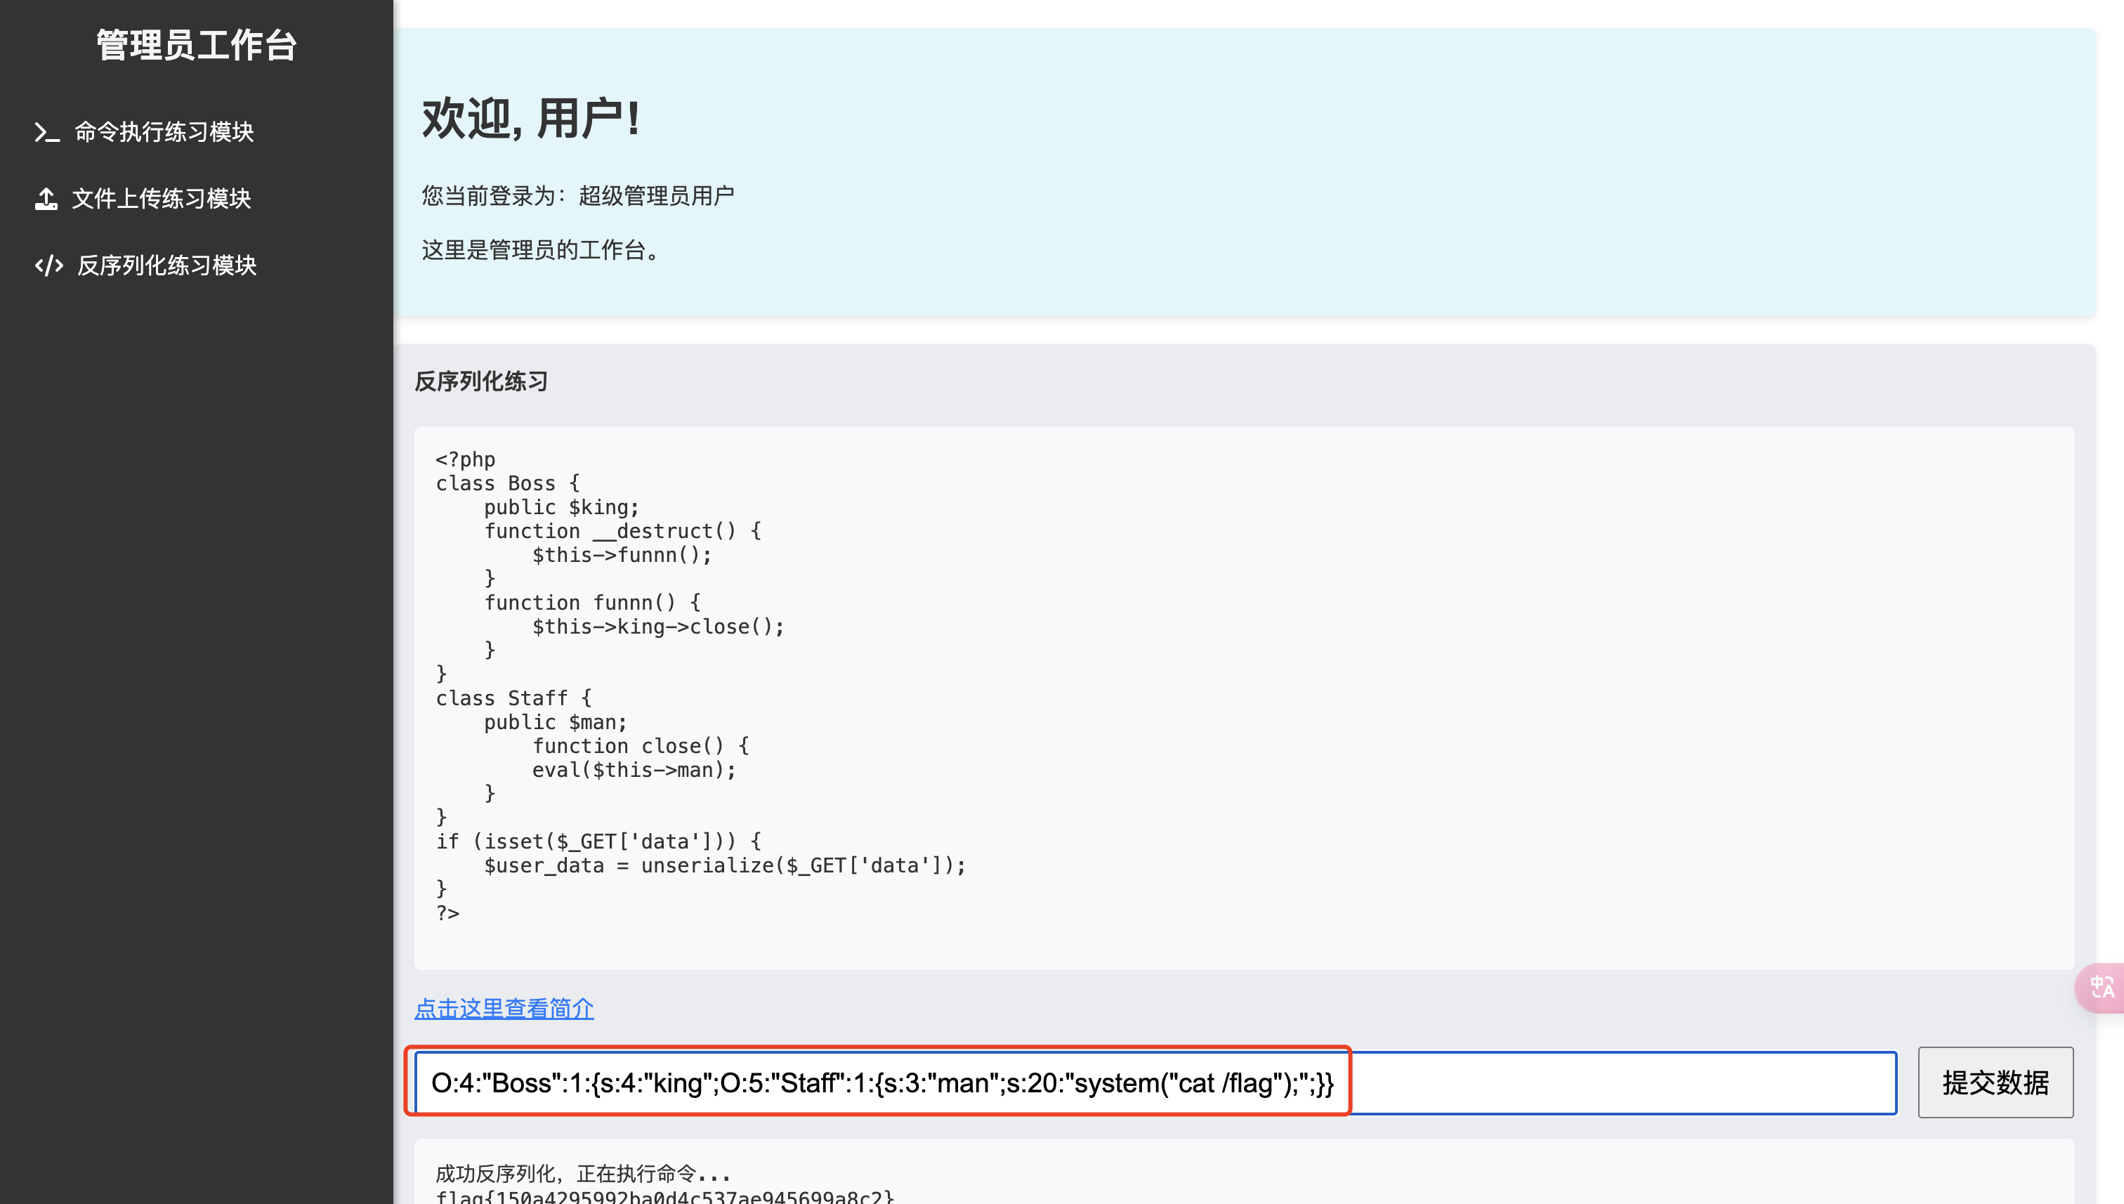Click the flag output text line
This screenshot has width=2124, height=1204.
[664, 1196]
